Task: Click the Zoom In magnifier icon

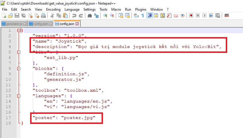Action: [105, 16]
